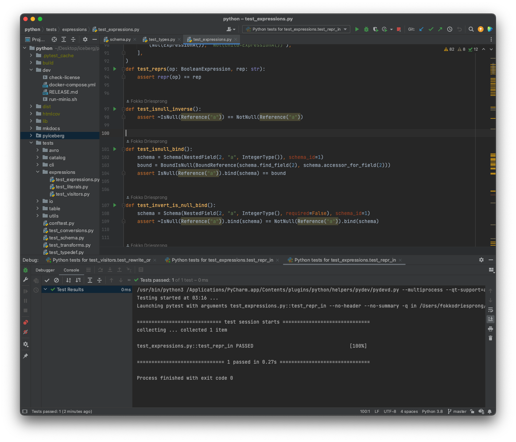Viewport: 516px width, 442px height.
Task: Clear console with trash icon
Action: 491,338
